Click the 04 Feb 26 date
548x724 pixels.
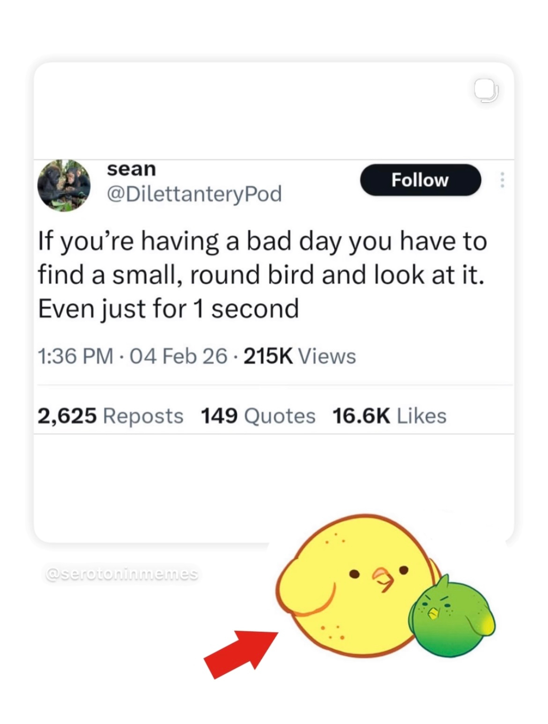178,356
